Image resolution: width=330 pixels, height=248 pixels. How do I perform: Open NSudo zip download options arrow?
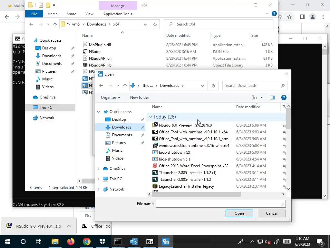pyautogui.click(x=69, y=226)
